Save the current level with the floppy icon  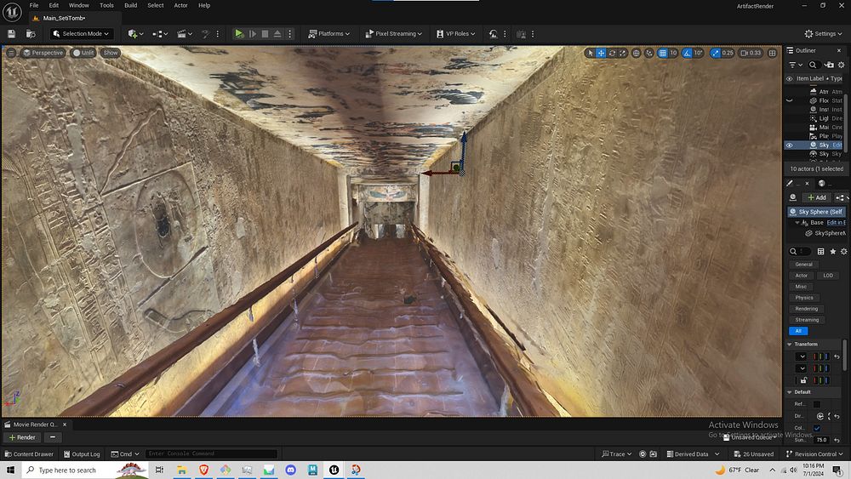11,34
